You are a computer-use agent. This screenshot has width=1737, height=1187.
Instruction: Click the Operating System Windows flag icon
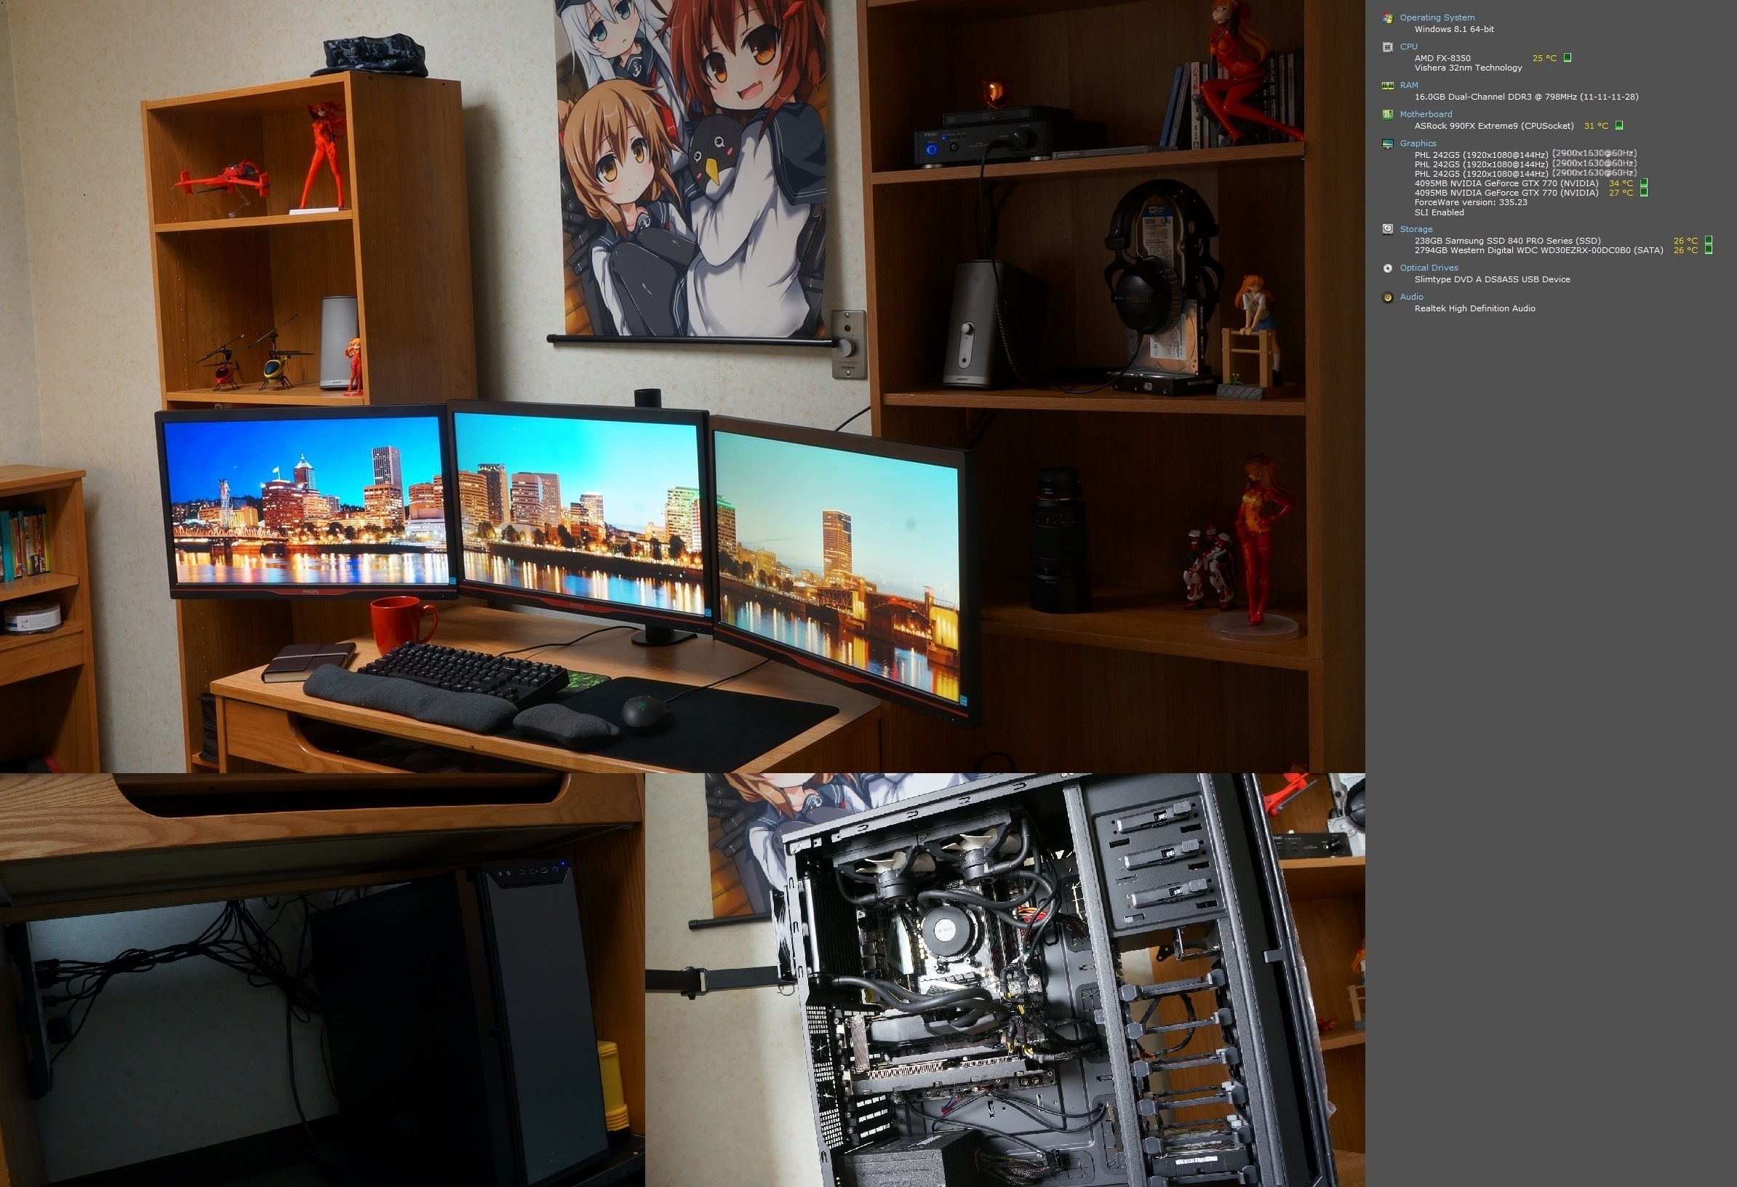tap(1388, 18)
